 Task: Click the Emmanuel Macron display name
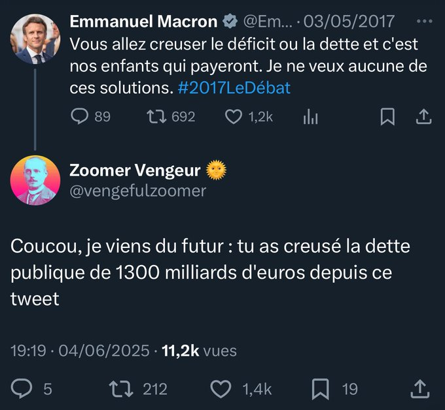click(x=143, y=22)
